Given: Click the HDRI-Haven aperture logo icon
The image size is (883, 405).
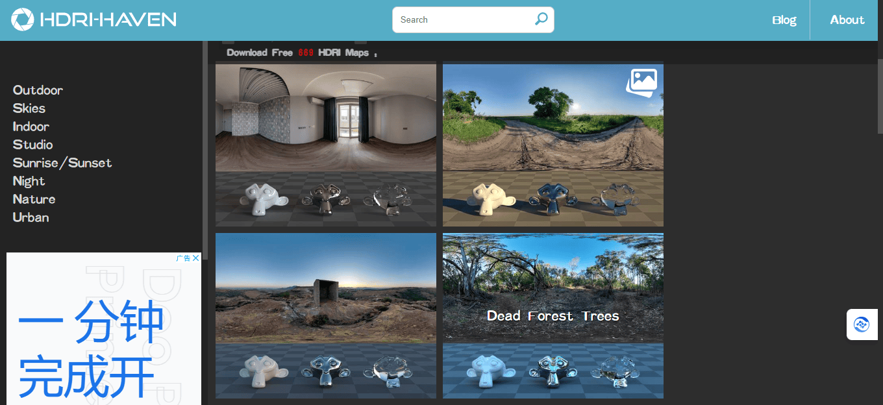Looking at the screenshot, I should click(x=22, y=19).
